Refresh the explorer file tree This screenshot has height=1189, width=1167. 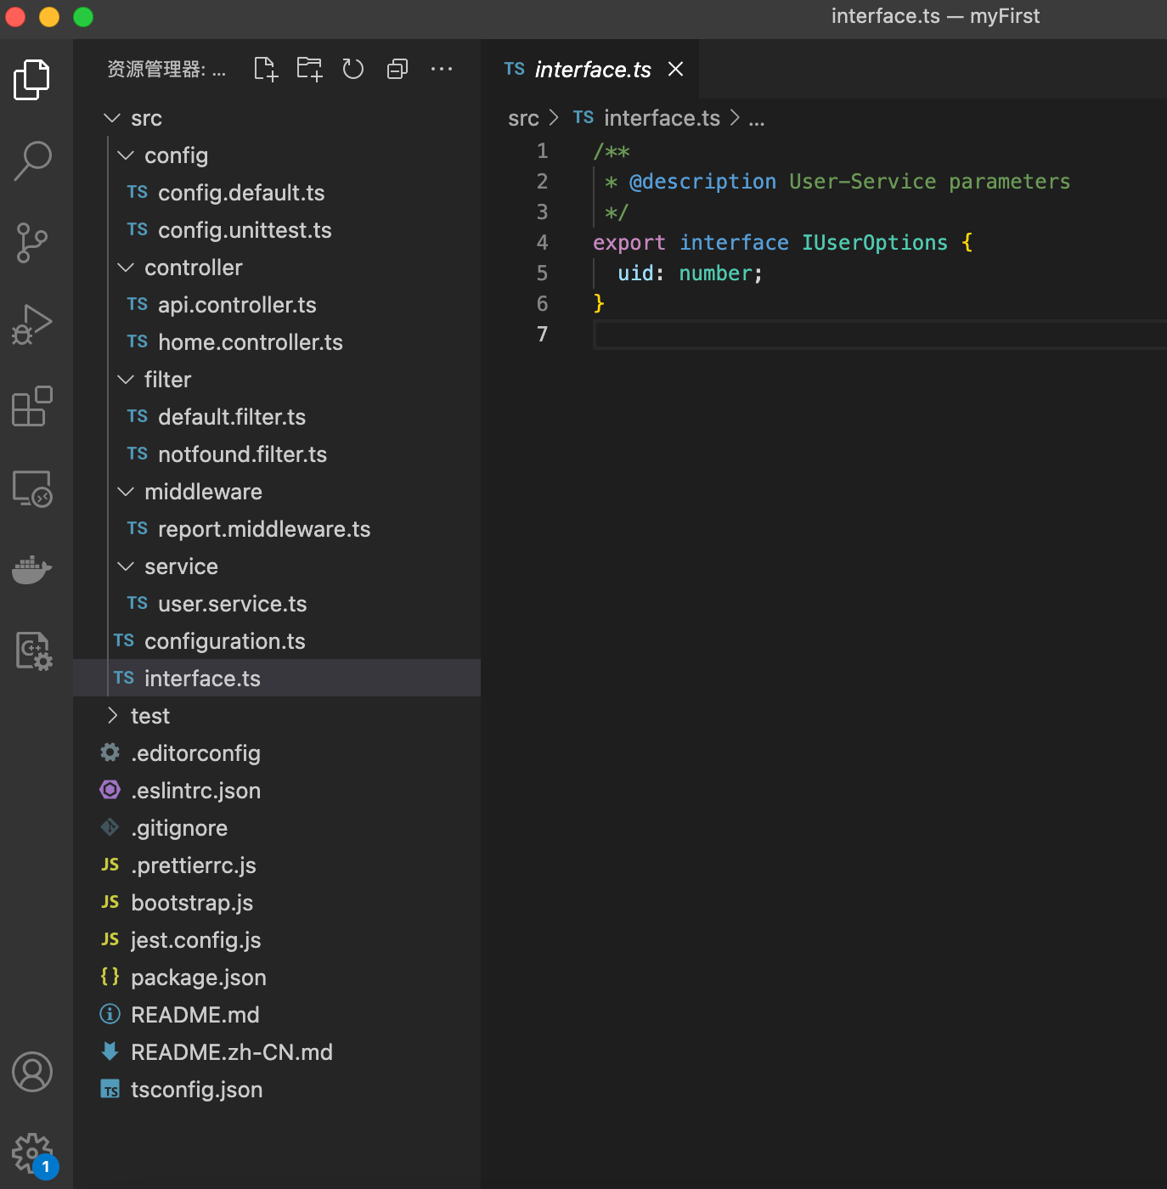[x=353, y=70]
